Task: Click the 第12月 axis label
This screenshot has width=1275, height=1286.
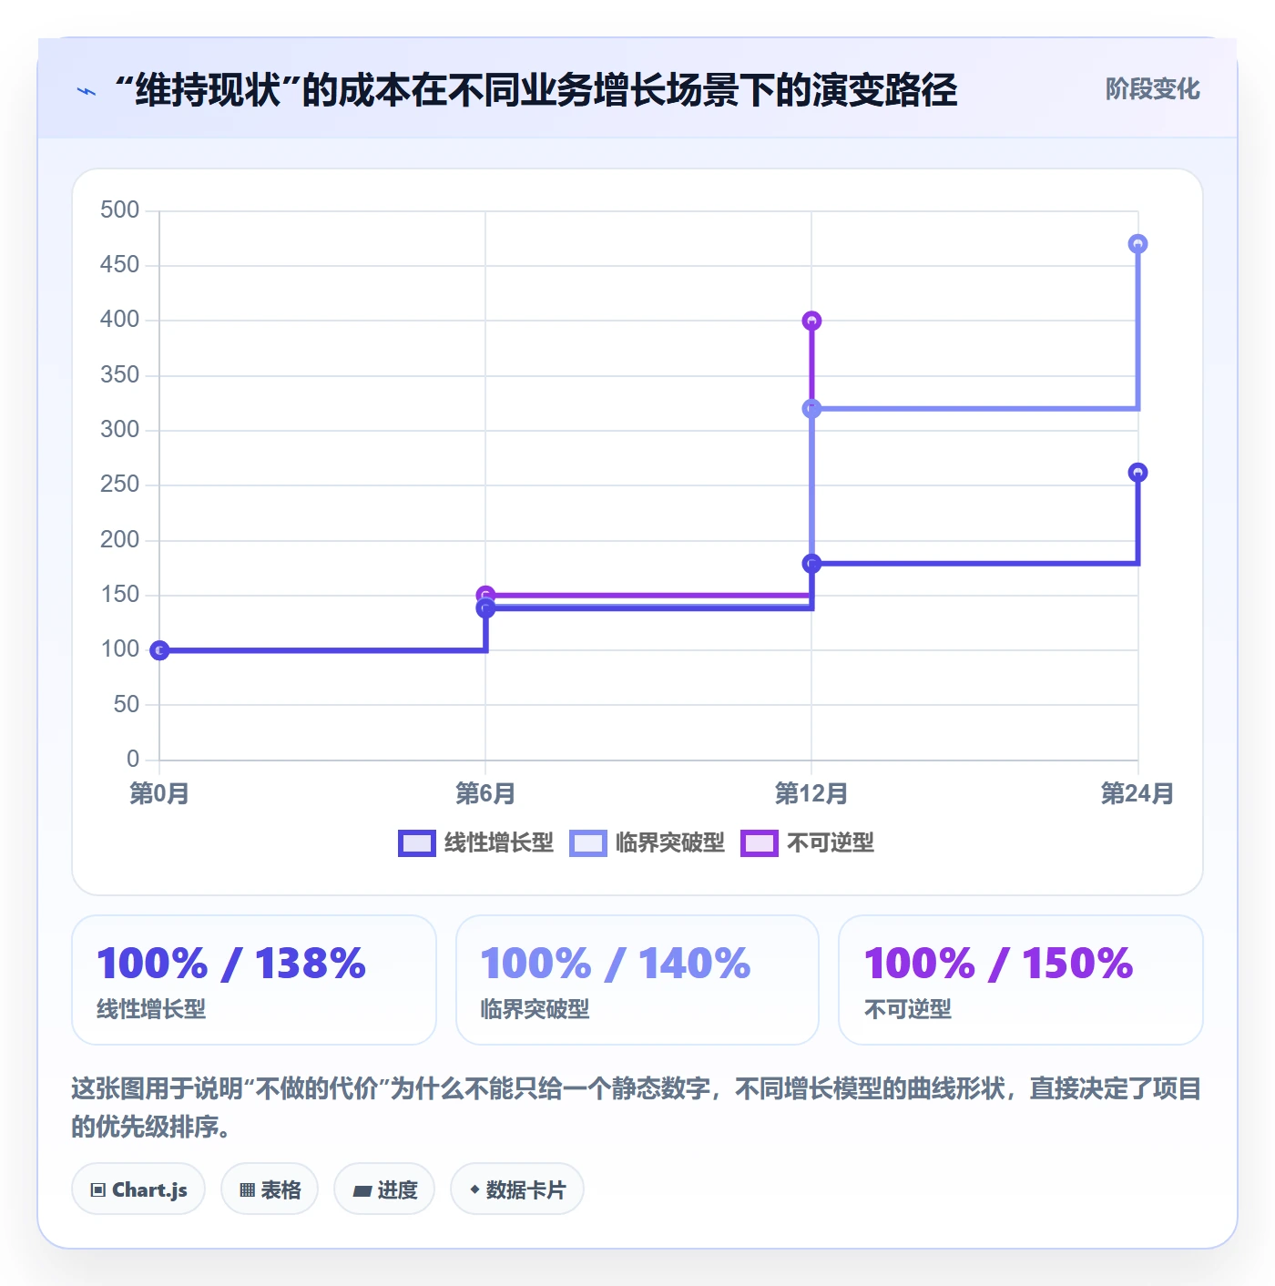Action: (x=811, y=793)
